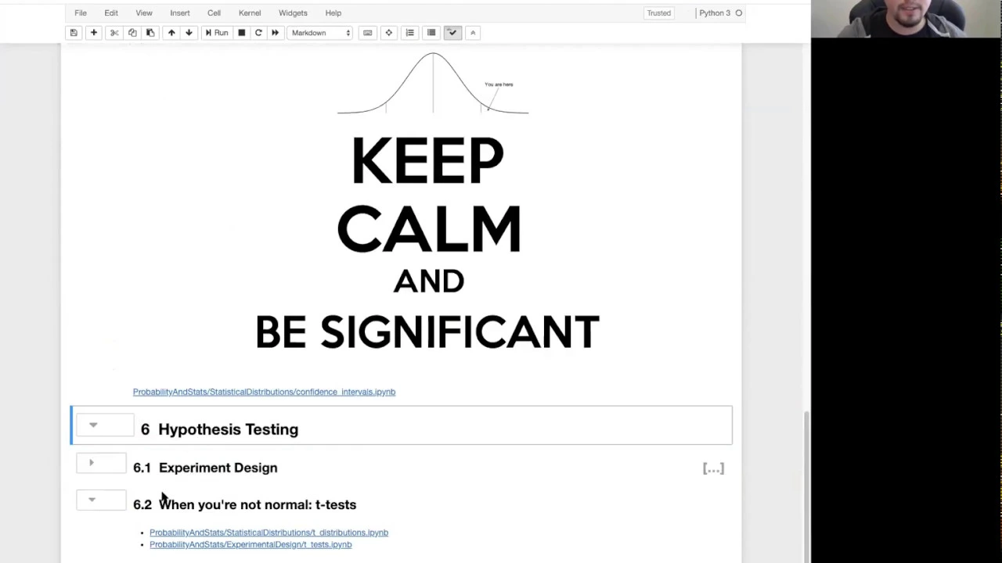Open the Insert menu
Viewport: 1002px width, 563px height.
(180, 13)
